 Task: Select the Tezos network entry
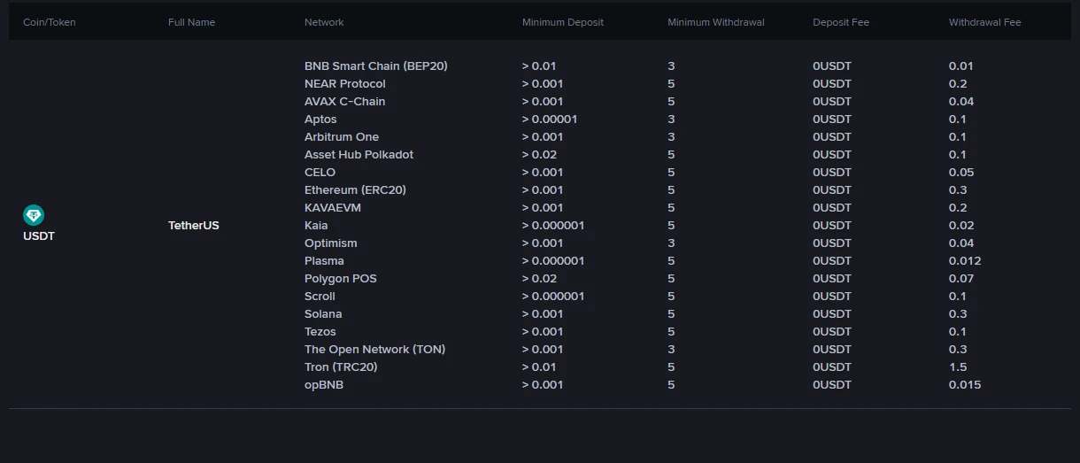point(320,332)
